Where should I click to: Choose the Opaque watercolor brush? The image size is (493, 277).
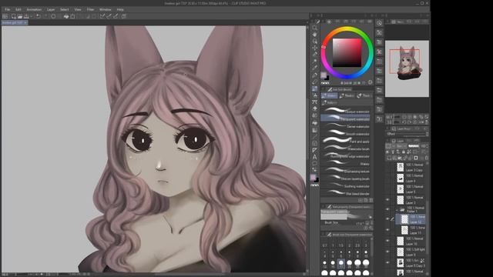tap(345, 111)
